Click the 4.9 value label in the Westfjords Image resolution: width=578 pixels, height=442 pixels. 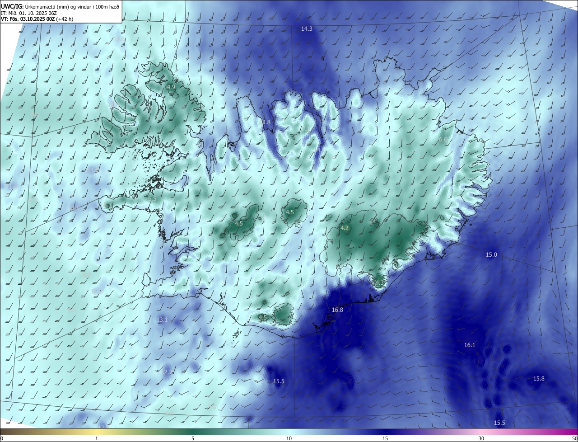pyautogui.click(x=171, y=87)
